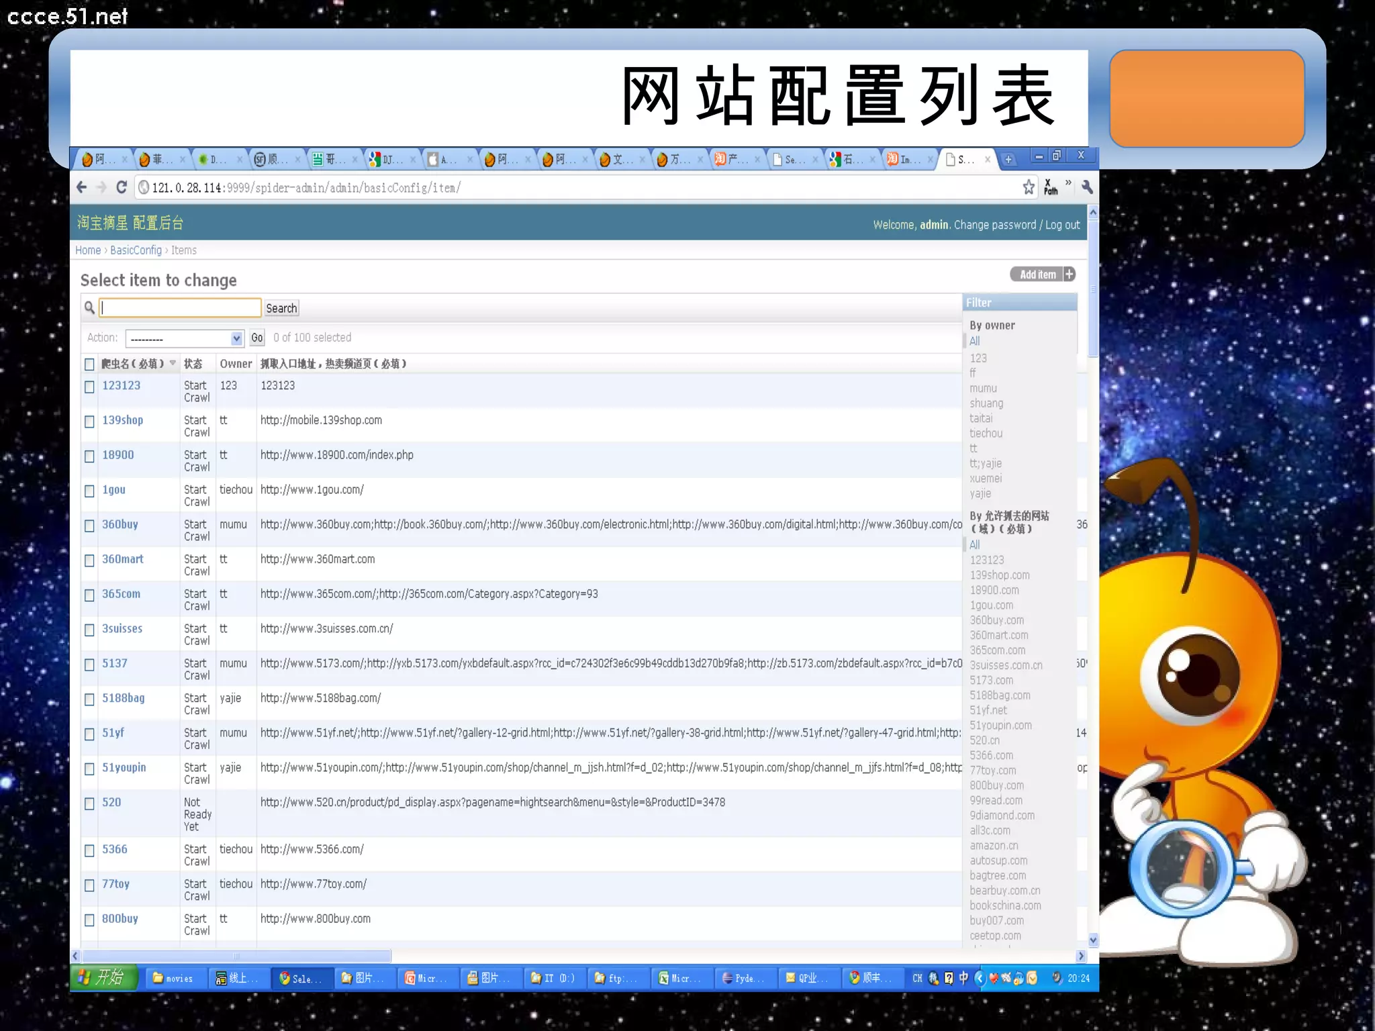Filter by owner mumu
This screenshot has width=1375, height=1031.
point(983,388)
